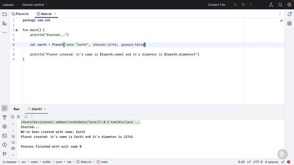Viewport: 294px width, 165px height.
Task: Click com in the breadcrumb bar
Action: pos(59,162)
